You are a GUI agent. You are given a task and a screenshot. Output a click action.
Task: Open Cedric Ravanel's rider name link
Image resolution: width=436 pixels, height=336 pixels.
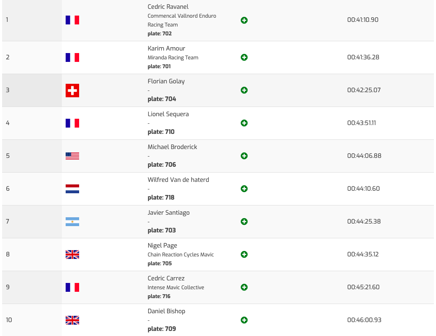click(x=168, y=7)
